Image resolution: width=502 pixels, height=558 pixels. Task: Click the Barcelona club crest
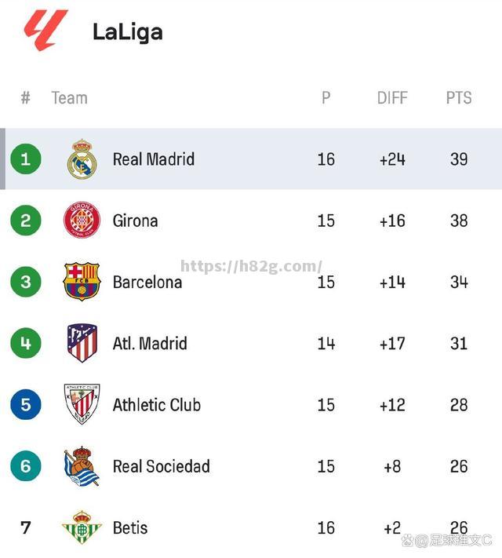point(82,282)
